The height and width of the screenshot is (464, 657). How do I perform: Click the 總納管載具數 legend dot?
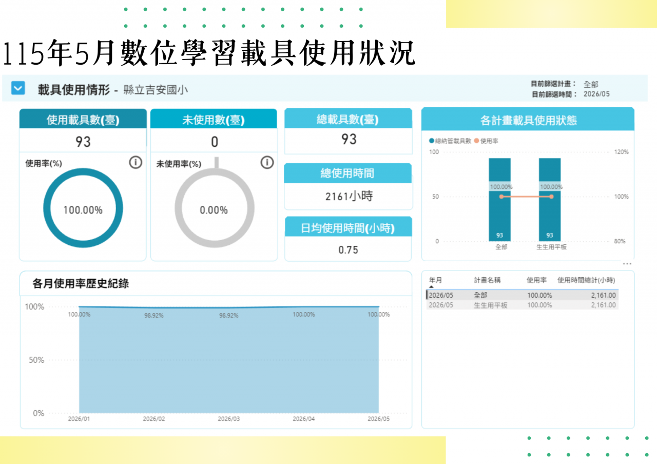click(431, 141)
